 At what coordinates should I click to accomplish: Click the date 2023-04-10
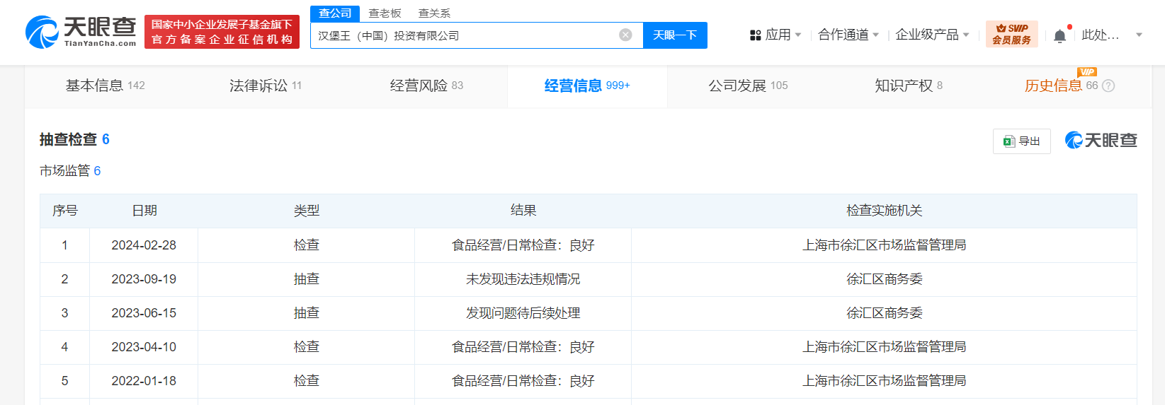click(144, 347)
